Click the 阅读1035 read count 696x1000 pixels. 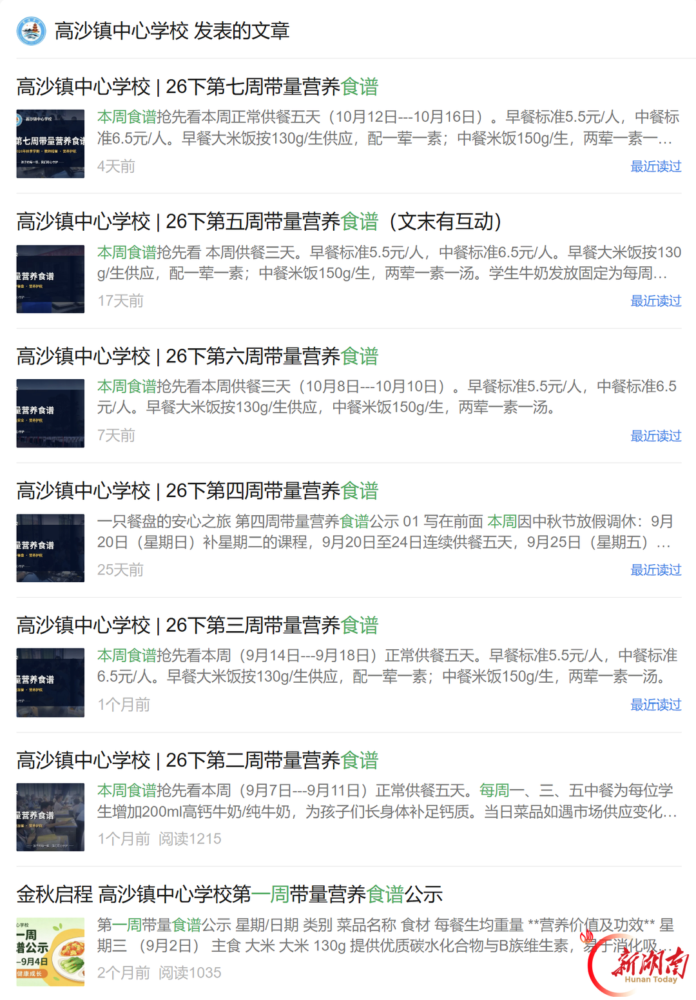coord(190,973)
